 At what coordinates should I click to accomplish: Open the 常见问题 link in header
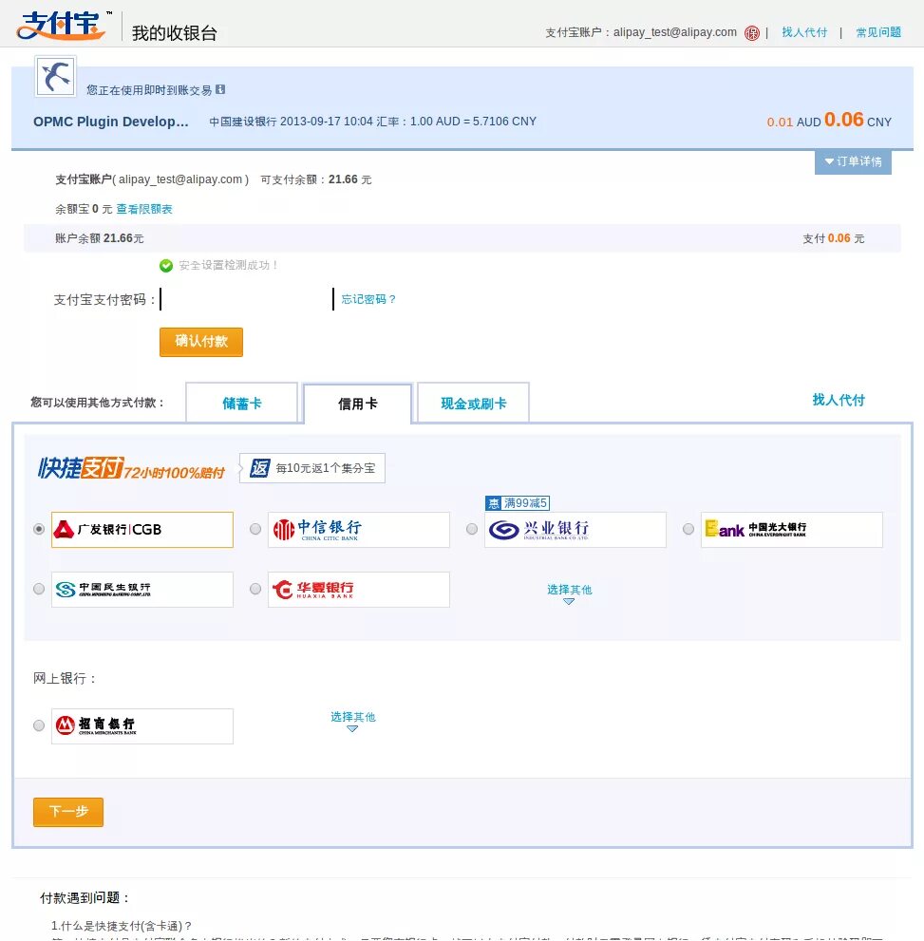[x=878, y=32]
